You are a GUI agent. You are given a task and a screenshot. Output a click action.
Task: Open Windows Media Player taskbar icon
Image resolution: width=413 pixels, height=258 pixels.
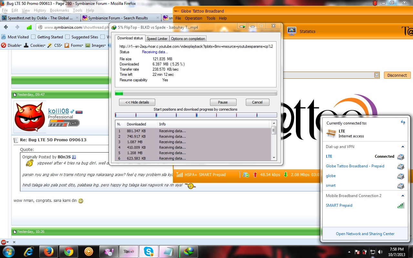coord(88,251)
